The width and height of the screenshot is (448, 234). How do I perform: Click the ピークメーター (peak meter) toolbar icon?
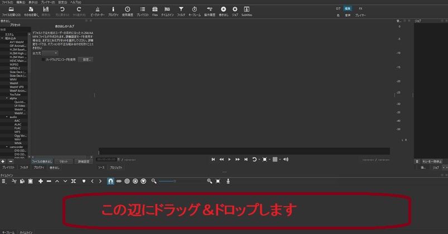tap(98, 10)
